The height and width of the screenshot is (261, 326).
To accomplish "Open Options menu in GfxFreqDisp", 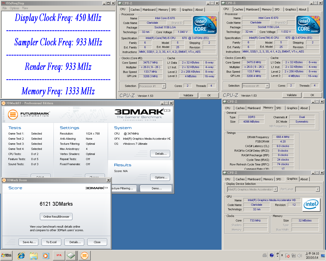I will [x=15, y=8].
